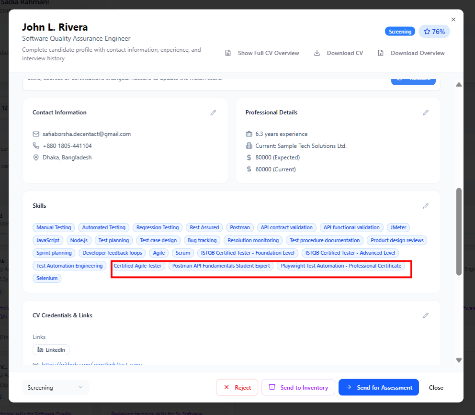Click the building icon for current company
Image resolution: width=475 pixels, height=415 pixels.
249,146
